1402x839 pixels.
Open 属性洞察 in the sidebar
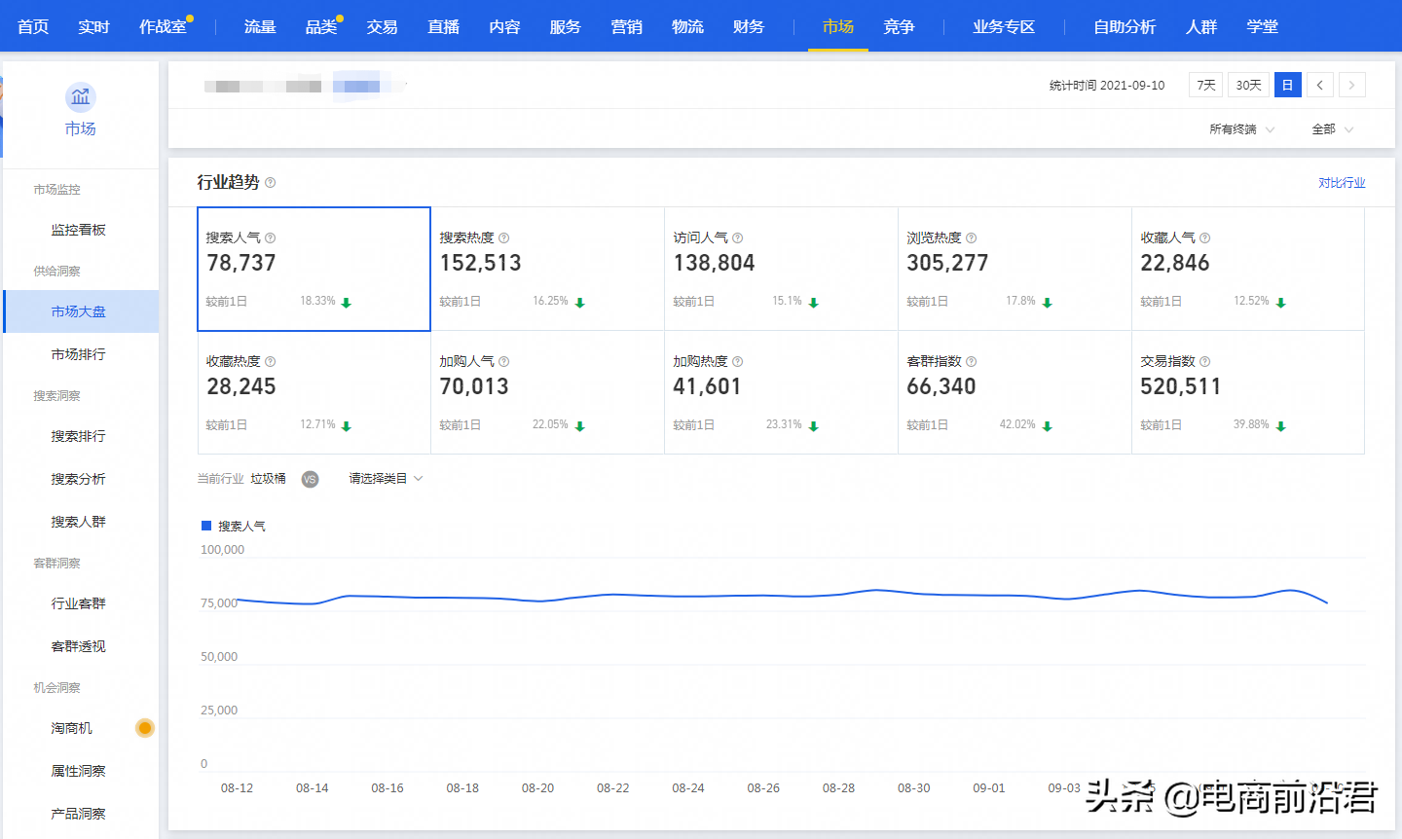point(79,771)
